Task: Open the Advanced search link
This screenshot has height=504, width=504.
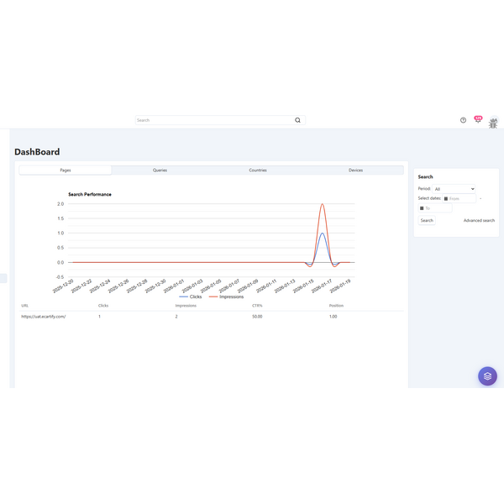Action: 479,220
